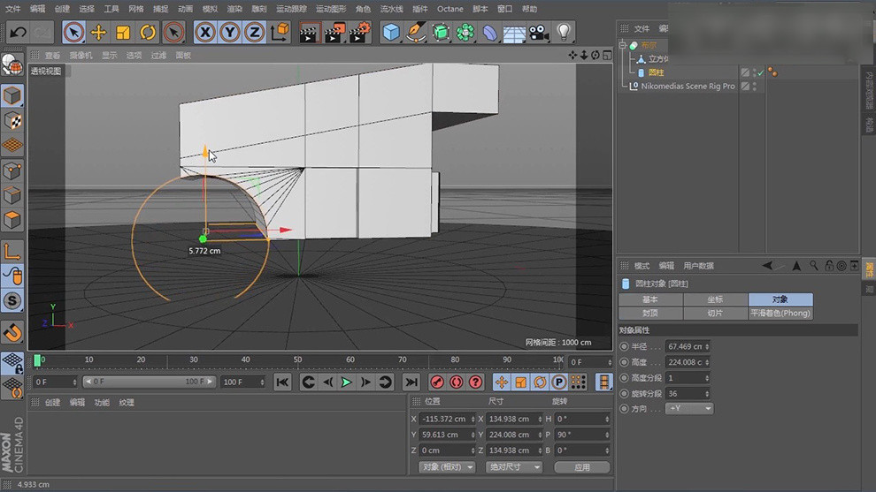Add a Cube primitive object
The image size is (876, 492).
pos(390,33)
